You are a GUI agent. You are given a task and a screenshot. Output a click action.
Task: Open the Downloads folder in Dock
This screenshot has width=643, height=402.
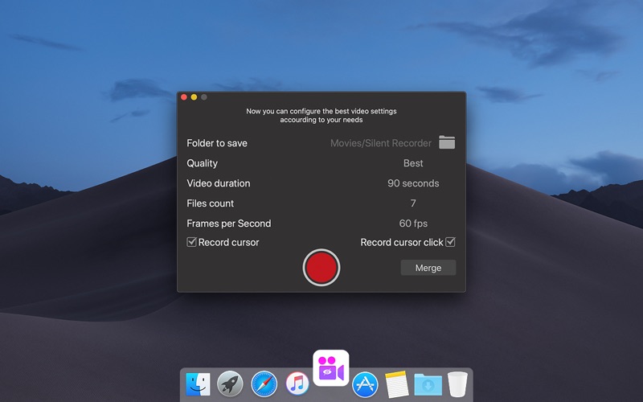point(428,385)
